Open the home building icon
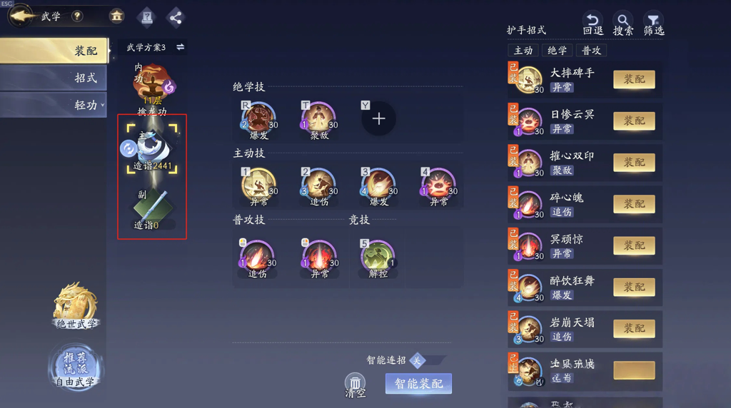 click(116, 16)
